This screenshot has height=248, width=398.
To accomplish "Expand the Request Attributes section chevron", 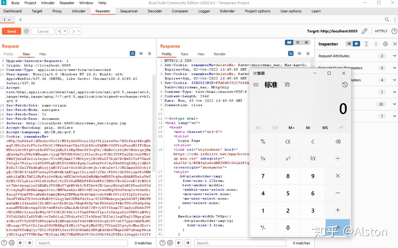I will [x=394, y=56].
